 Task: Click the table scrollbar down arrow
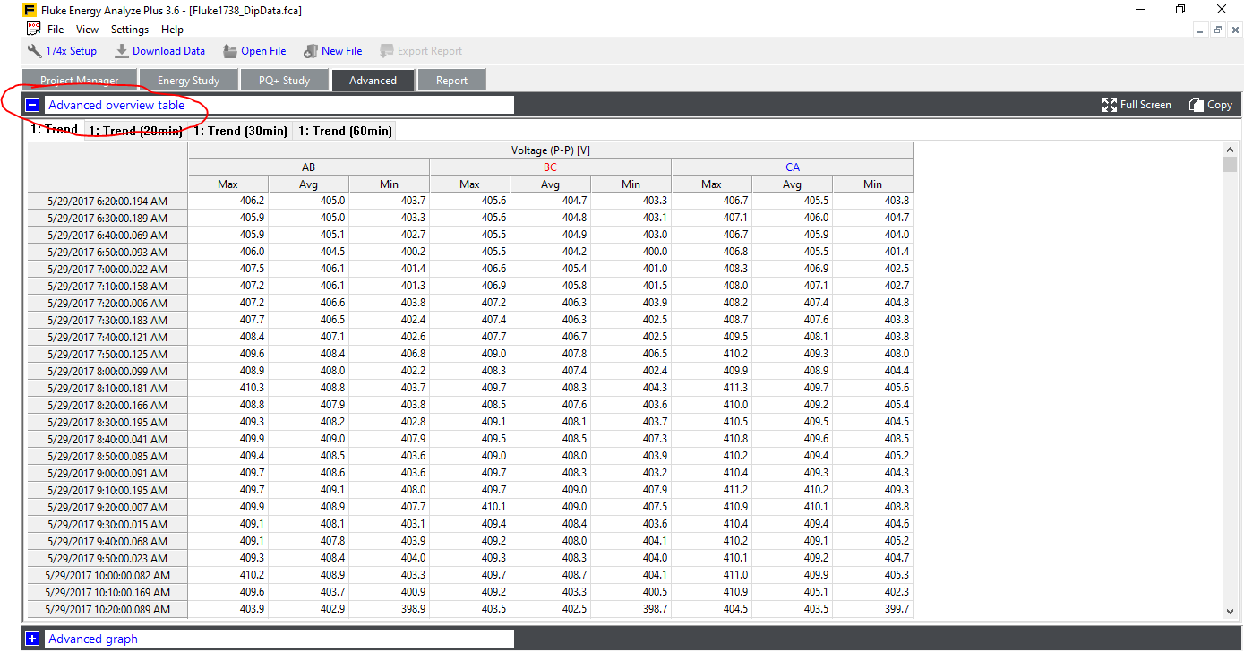tap(1231, 611)
